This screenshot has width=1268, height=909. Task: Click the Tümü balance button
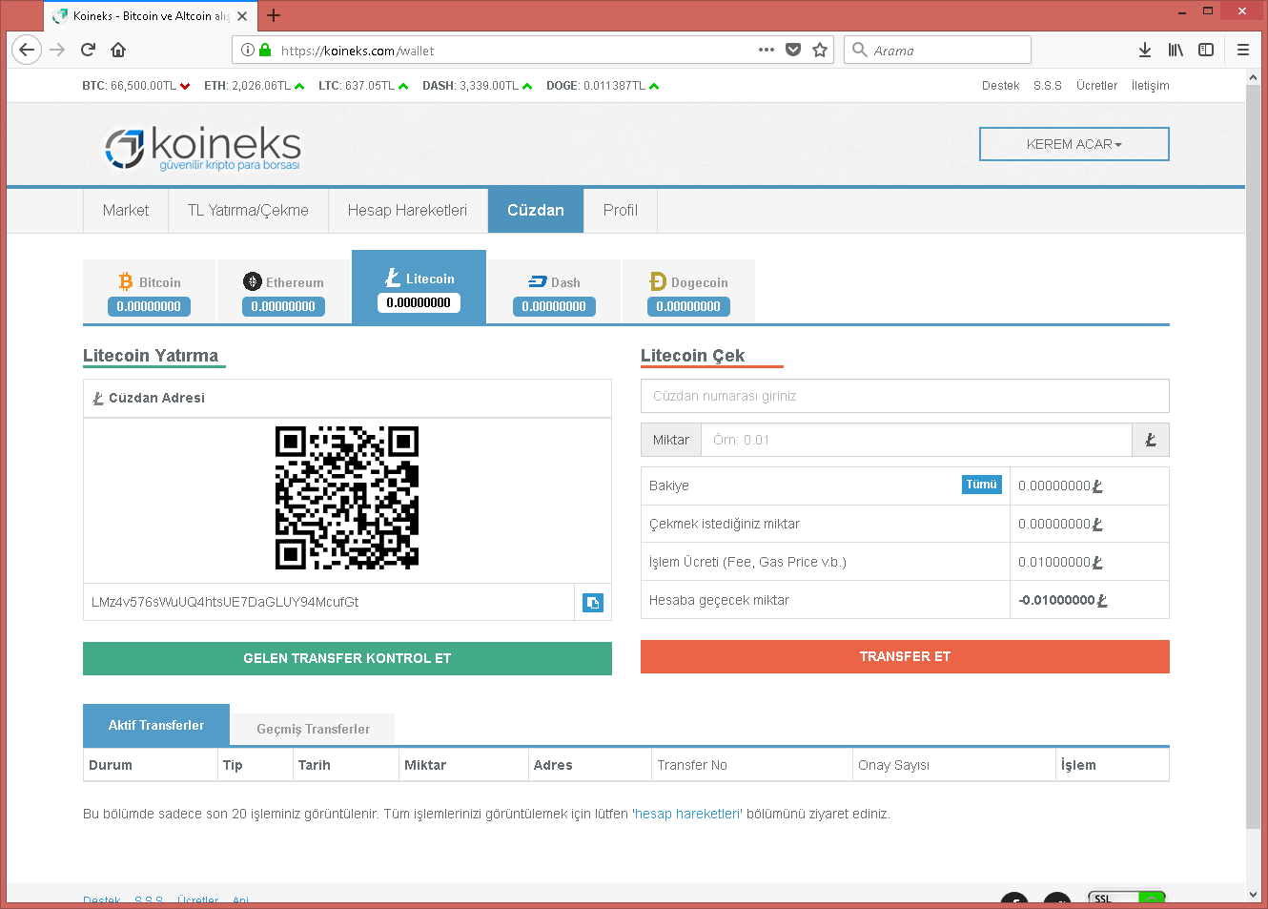(981, 485)
